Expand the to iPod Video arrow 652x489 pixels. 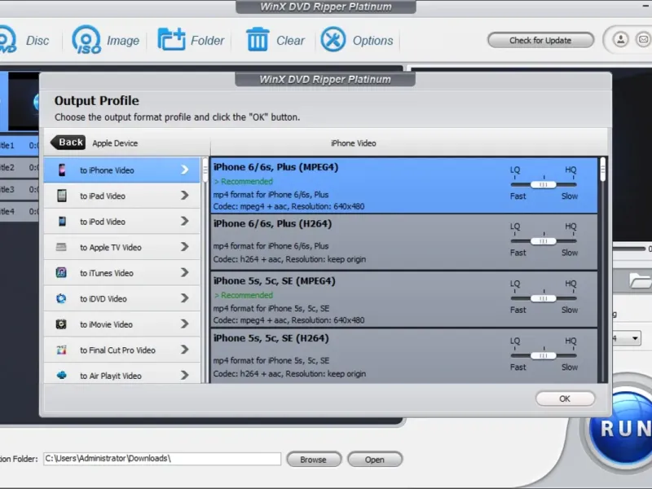coord(185,221)
